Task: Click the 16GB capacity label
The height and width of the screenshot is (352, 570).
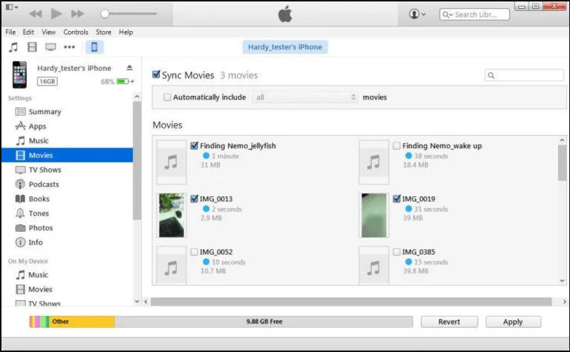Action: click(47, 81)
